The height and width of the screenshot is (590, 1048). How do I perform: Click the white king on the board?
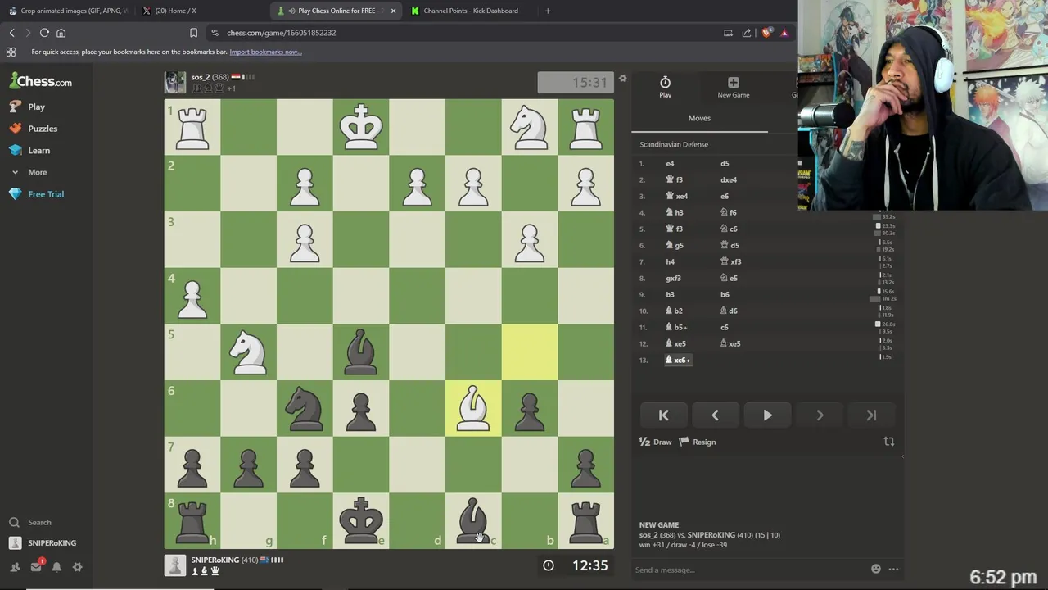361,127
